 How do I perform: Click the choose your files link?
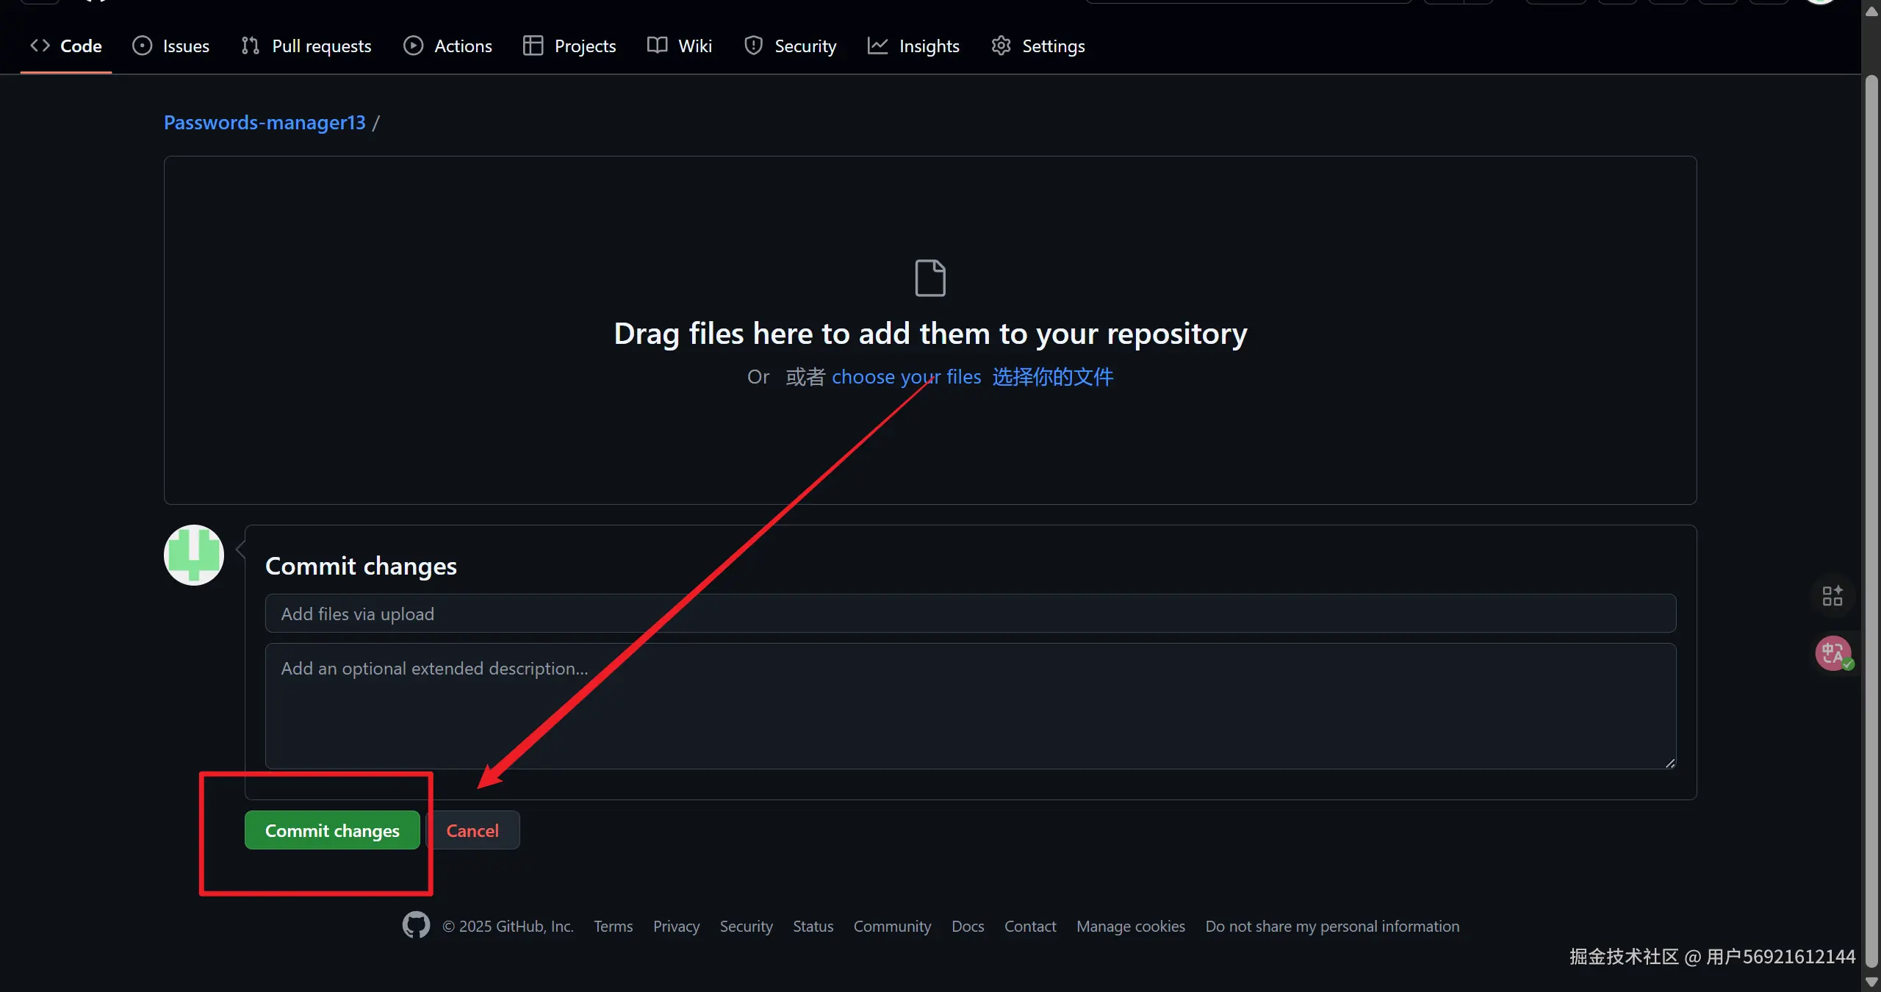pyautogui.click(x=906, y=377)
